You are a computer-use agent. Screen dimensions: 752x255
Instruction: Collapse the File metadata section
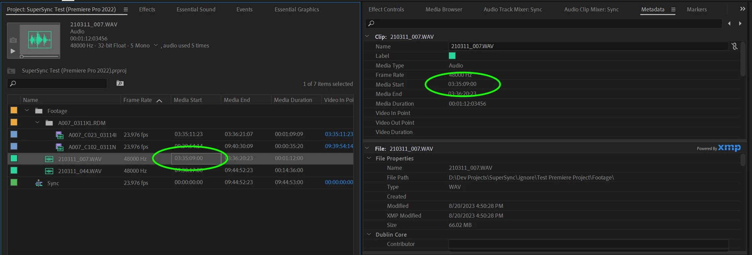tap(367, 148)
